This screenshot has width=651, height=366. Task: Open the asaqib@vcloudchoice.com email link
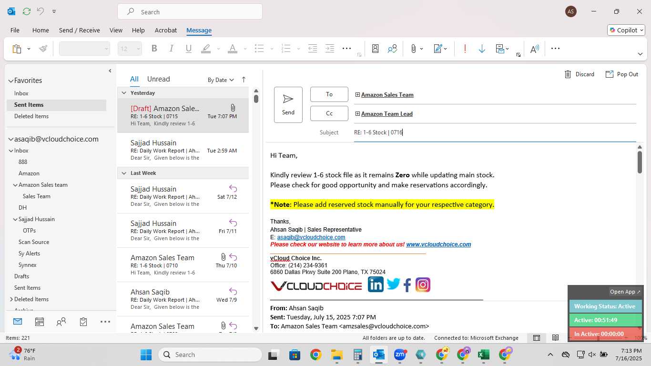pos(311,237)
